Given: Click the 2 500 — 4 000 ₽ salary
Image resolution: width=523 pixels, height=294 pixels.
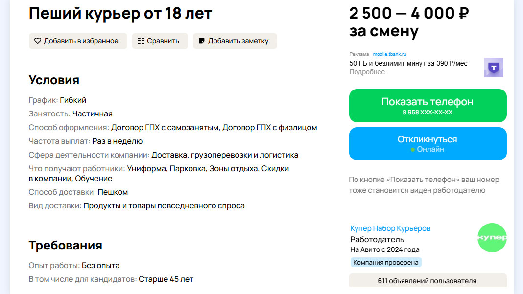Looking at the screenshot, I should pos(409,13).
